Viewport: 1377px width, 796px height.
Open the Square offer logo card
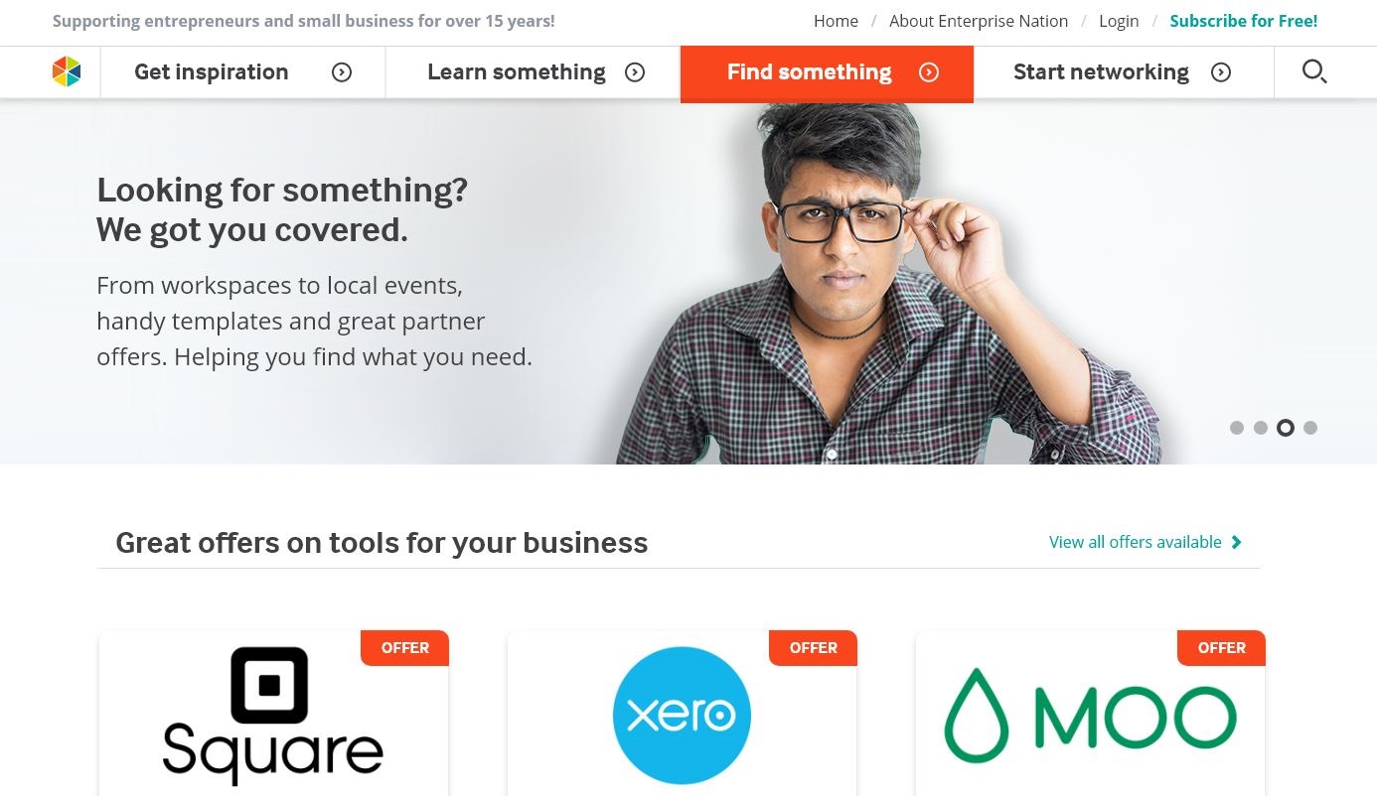point(273,715)
